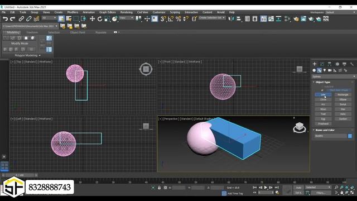Toggle the Spinner Snap icon

point(186,18)
